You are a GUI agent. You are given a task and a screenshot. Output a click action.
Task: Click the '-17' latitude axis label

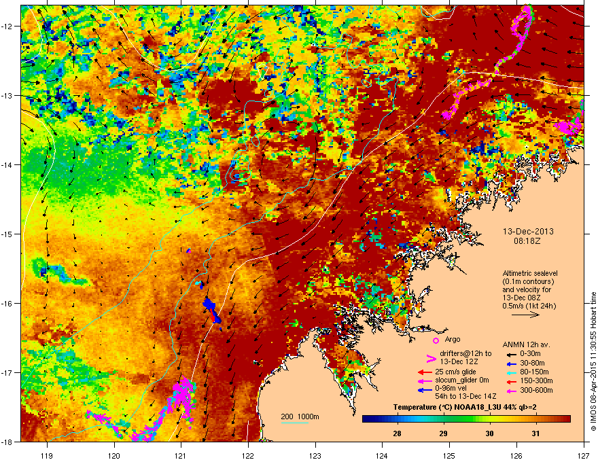click(x=7, y=372)
